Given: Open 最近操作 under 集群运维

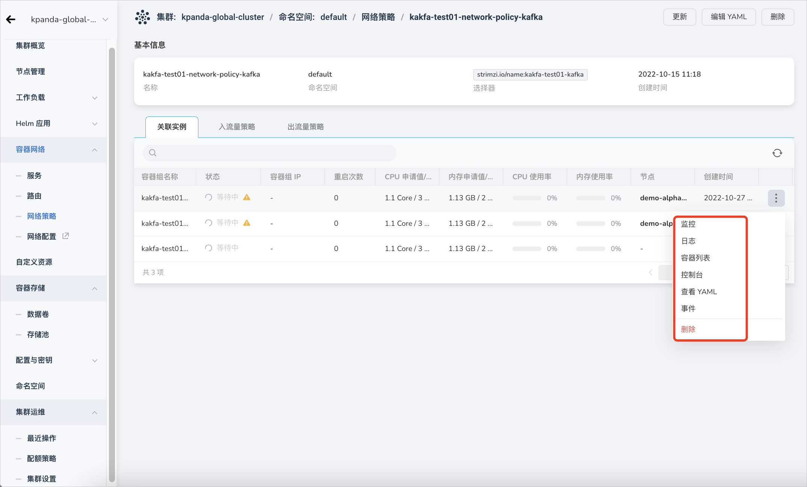Looking at the screenshot, I should (x=41, y=439).
